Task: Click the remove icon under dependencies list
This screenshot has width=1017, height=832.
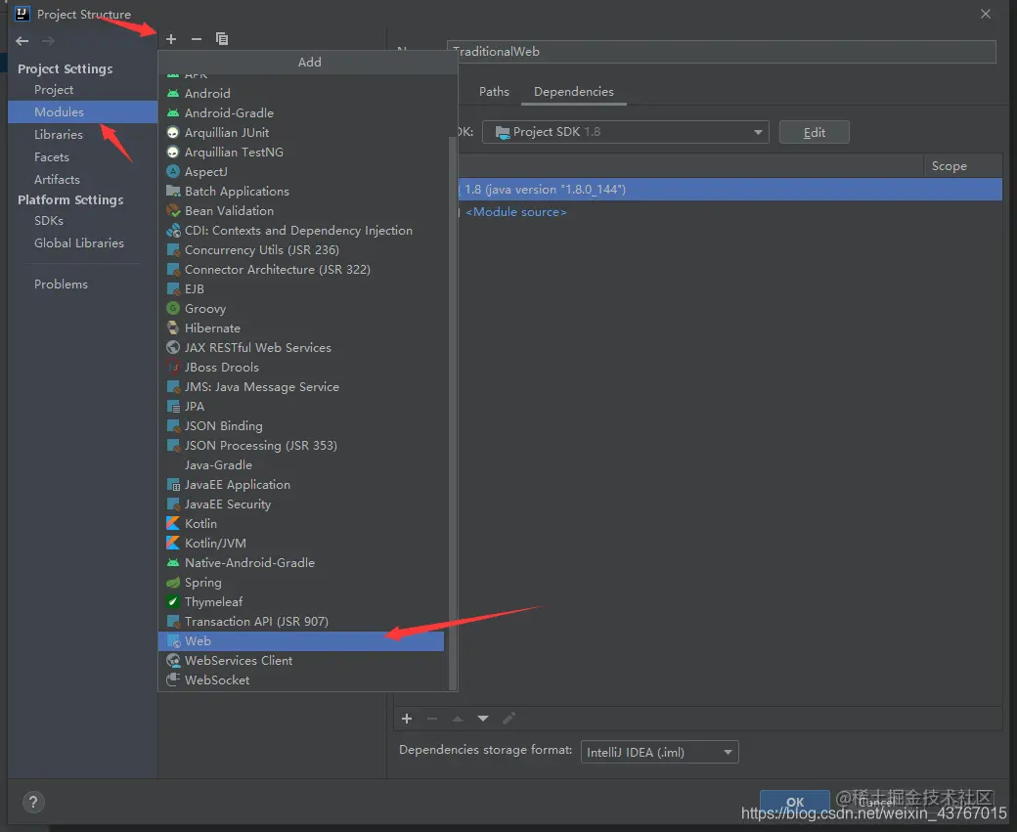Action: 432,719
